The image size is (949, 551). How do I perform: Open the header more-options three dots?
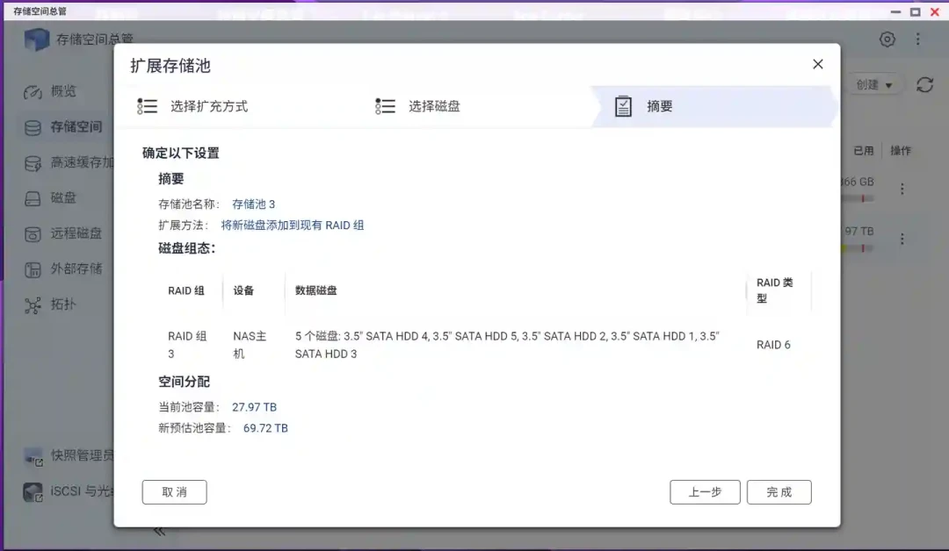pos(918,39)
